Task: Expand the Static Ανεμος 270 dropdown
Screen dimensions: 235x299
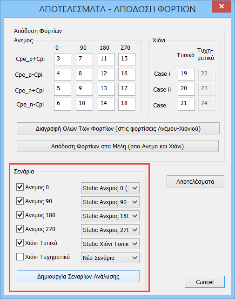Action: pyautogui.click(x=110, y=230)
